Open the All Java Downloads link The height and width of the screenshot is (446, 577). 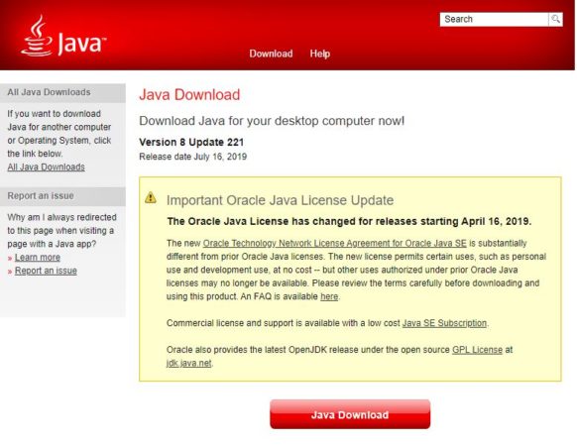click(x=46, y=167)
